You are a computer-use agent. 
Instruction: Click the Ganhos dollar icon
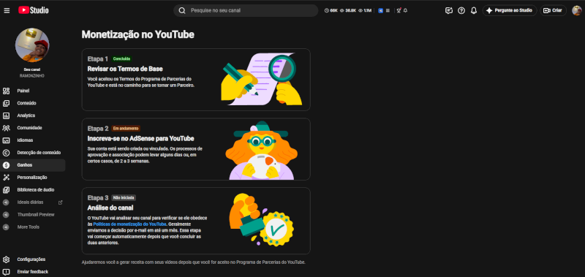coord(6,165)
